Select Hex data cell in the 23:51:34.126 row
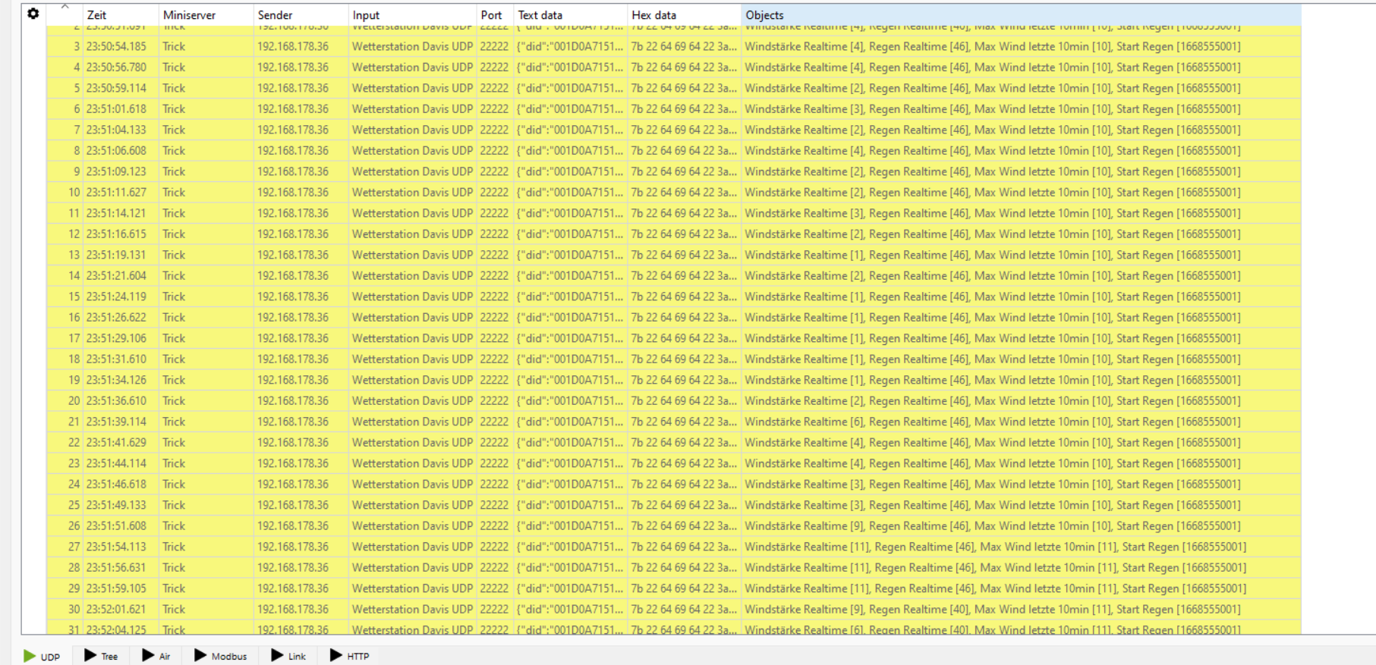 tap(684, 380)
